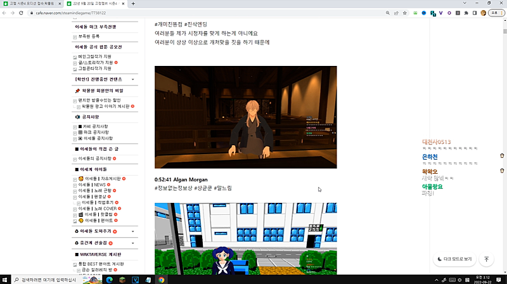Open 글/스토리작가 지원 board
The image size is (507, 284).
pos(96,62)
